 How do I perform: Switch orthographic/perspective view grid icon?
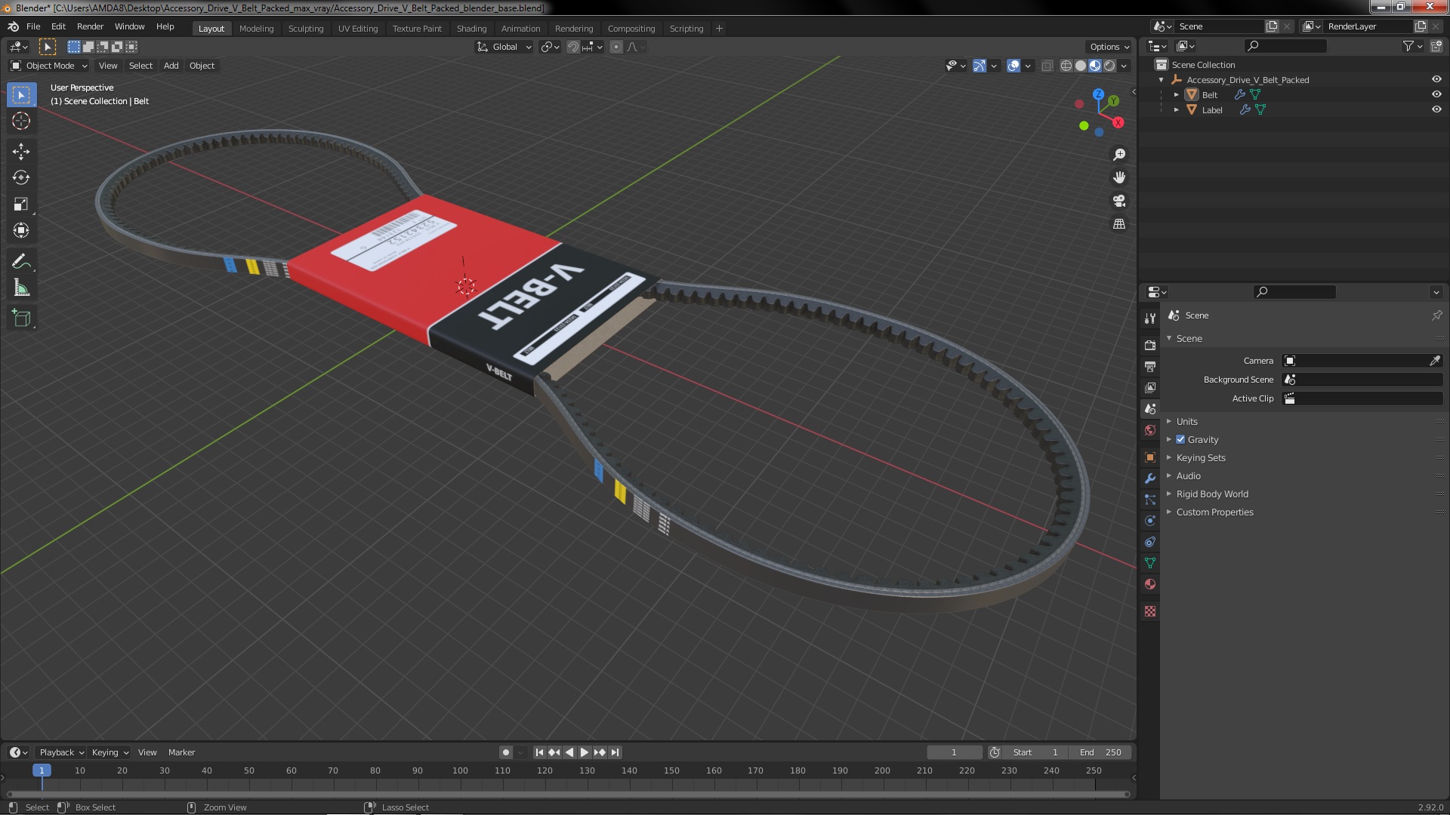point(1119,224)
